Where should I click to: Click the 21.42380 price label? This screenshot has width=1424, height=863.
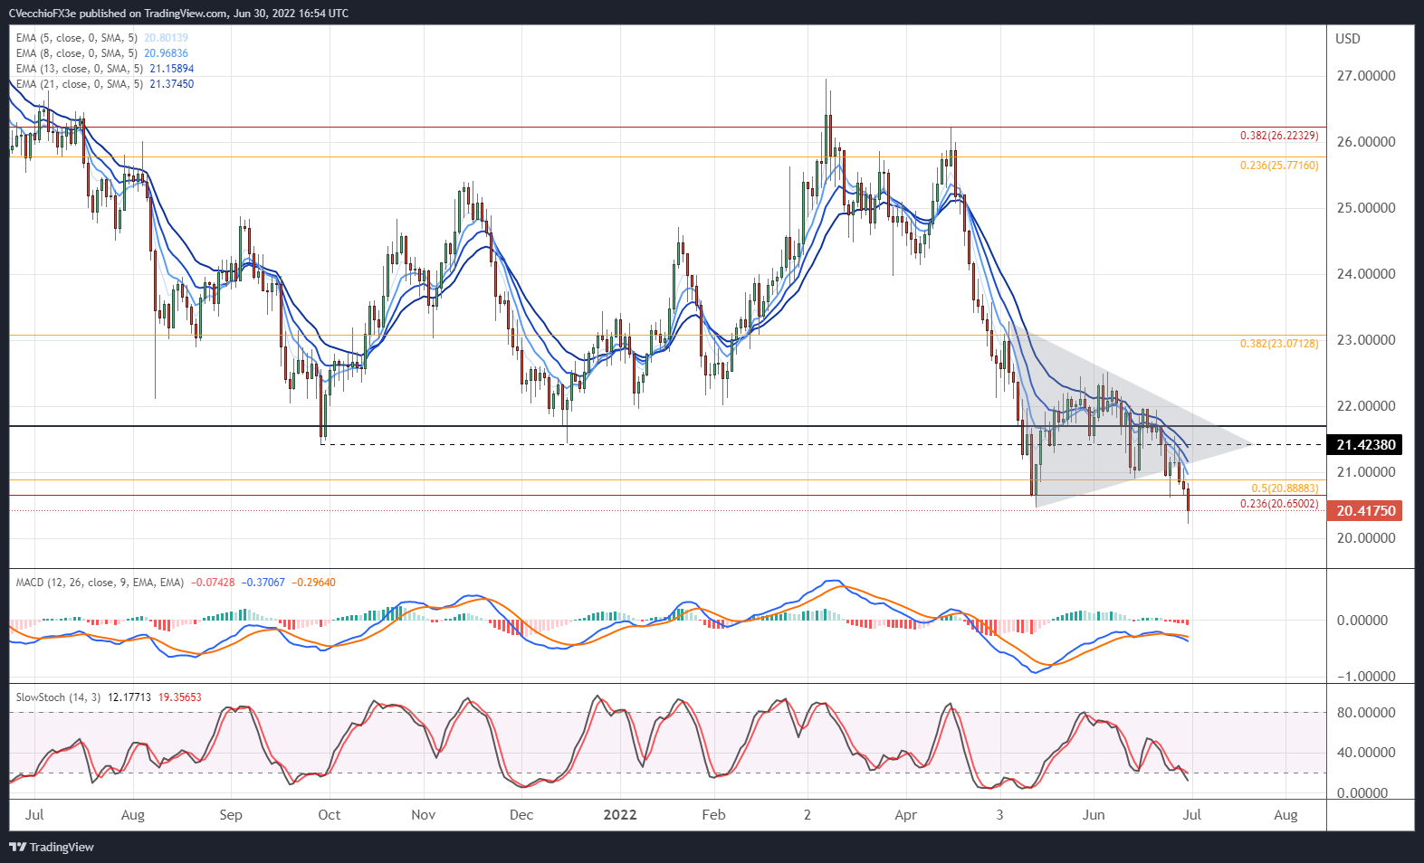1366,445
